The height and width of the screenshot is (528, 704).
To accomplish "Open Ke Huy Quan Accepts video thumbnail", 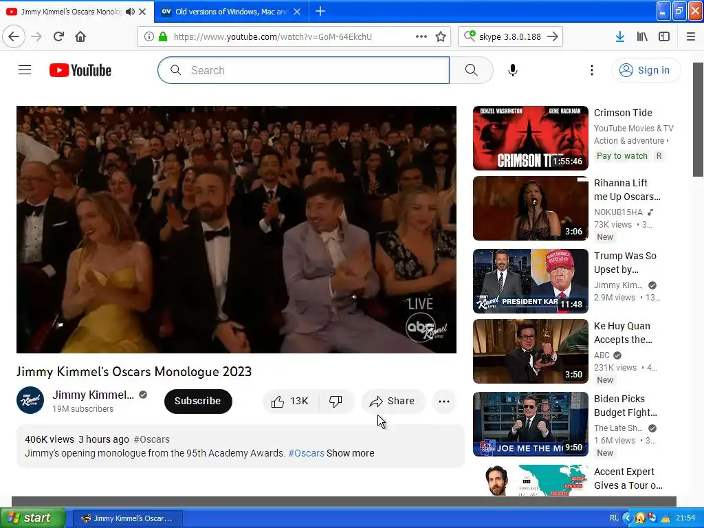I will [530, 351].
